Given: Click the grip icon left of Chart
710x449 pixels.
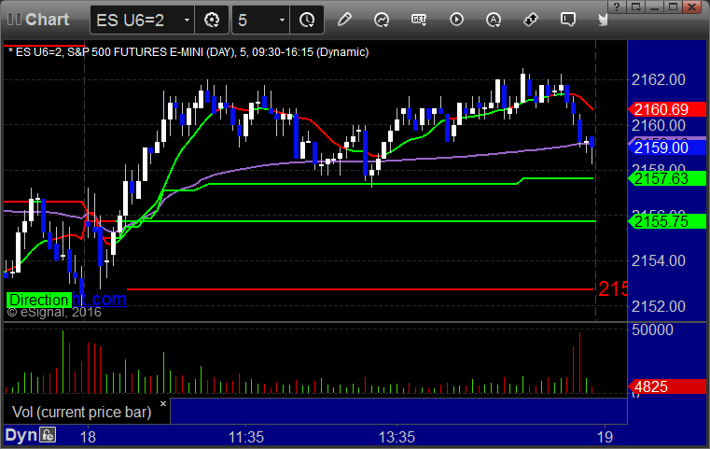Looking at the screenshot, I should tap(14, 20).
